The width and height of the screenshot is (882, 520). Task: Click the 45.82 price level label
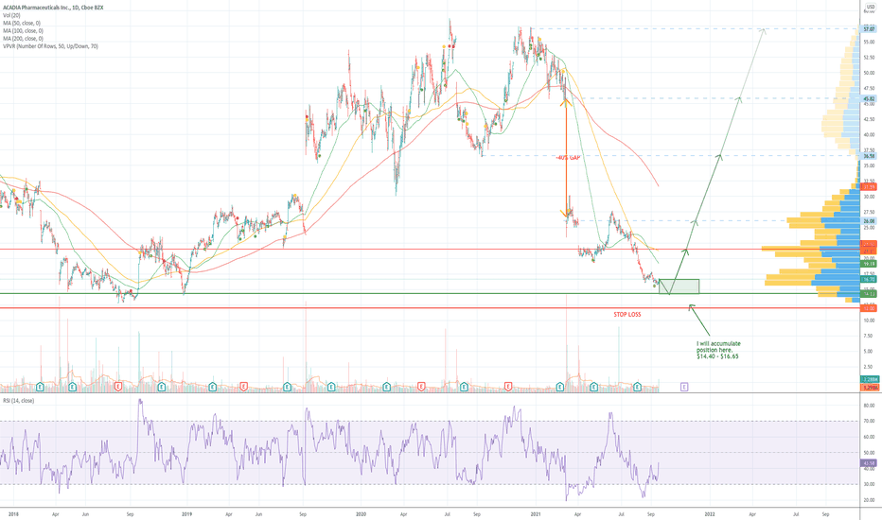point(869,98)
